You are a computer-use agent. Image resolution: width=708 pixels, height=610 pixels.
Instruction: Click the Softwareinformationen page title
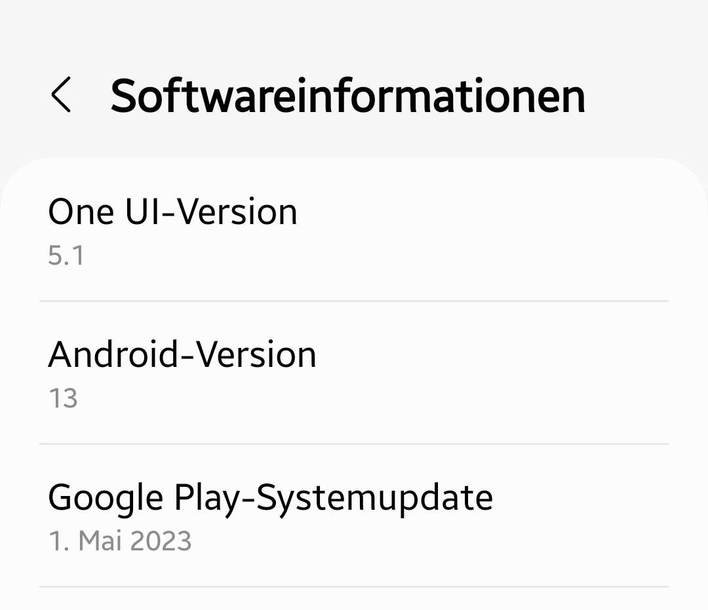click(x=347, y=96)
